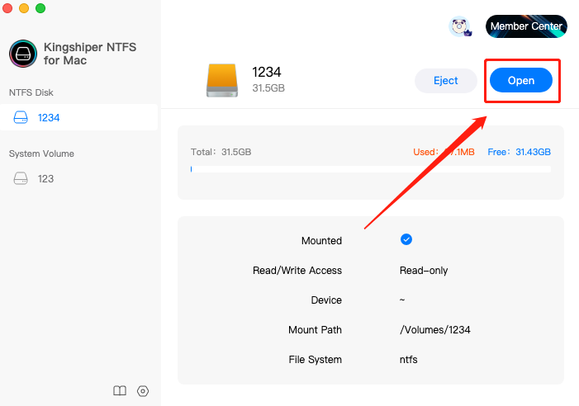Click the disk icon beside 1234 in sidebar
The height and width of the screenshot is (406, 579).
tap(21, 117)
